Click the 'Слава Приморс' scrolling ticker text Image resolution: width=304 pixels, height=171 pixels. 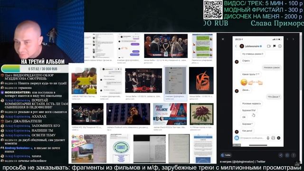[277, 23]
